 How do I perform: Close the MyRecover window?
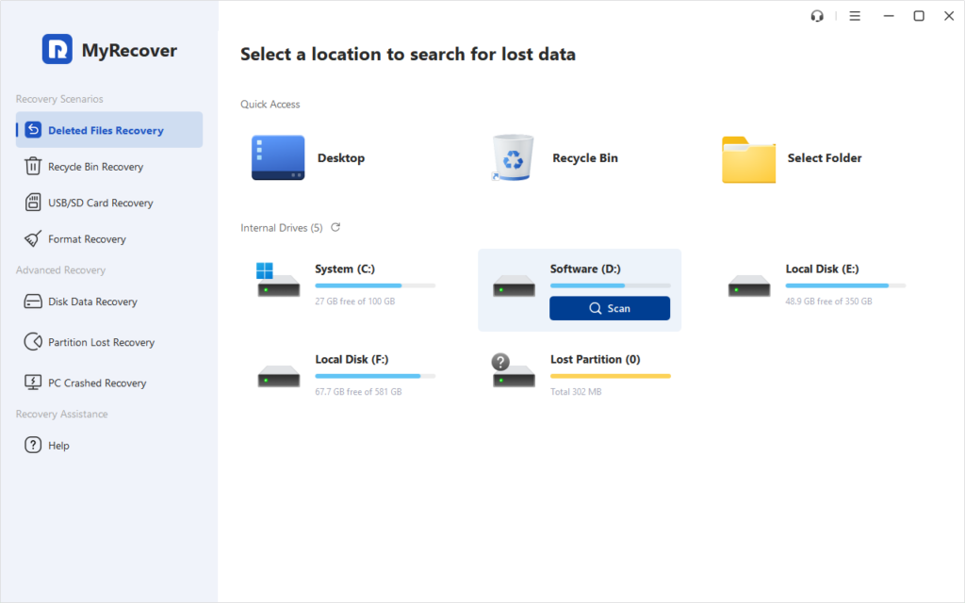click(x=948, y=16)
